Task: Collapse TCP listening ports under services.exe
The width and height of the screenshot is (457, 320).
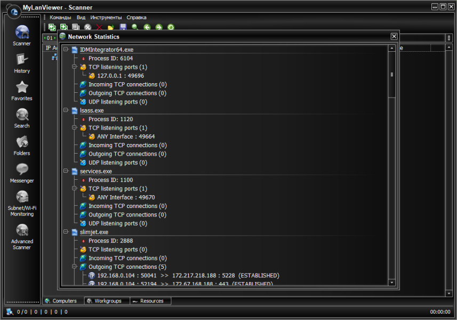Action: 75,188
